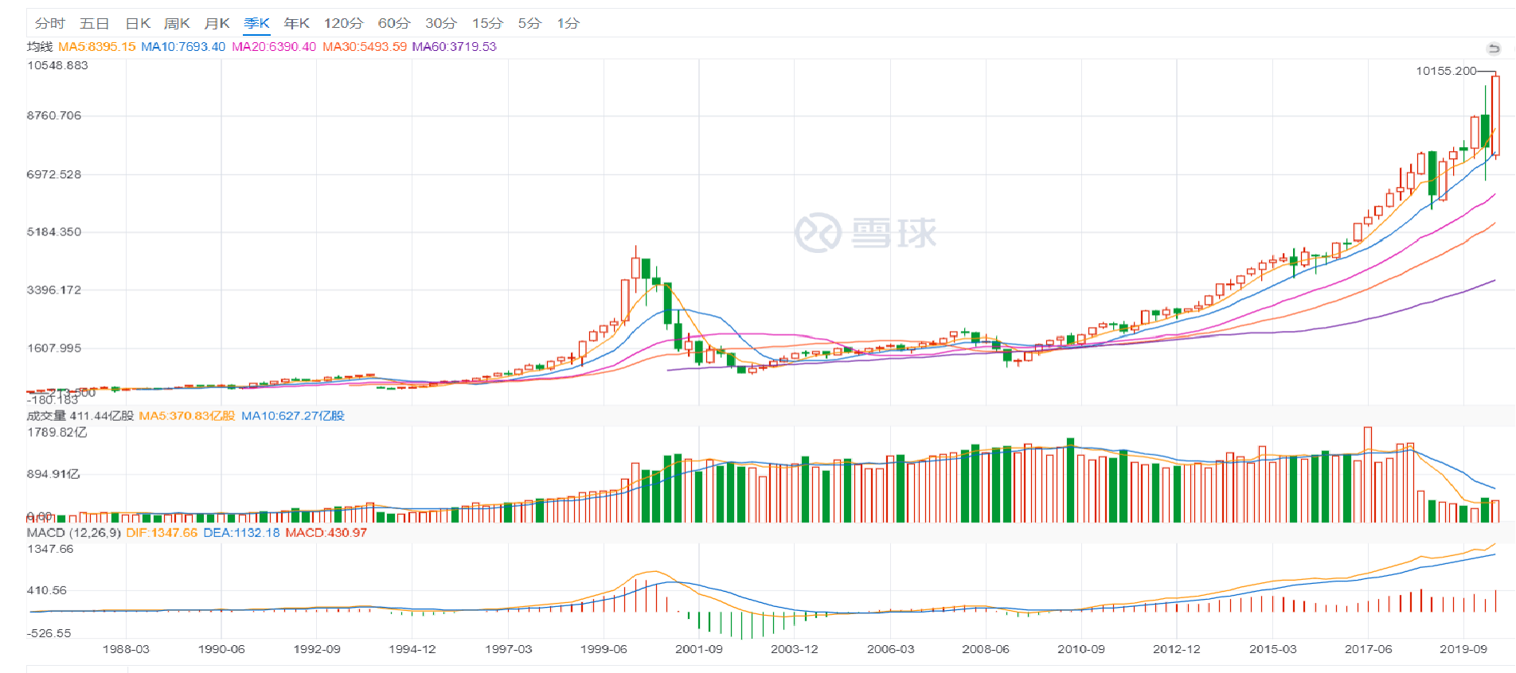Switch to the 30分 interval
This screenshot has height=673, width=1516.
click(x=440, y=23)
